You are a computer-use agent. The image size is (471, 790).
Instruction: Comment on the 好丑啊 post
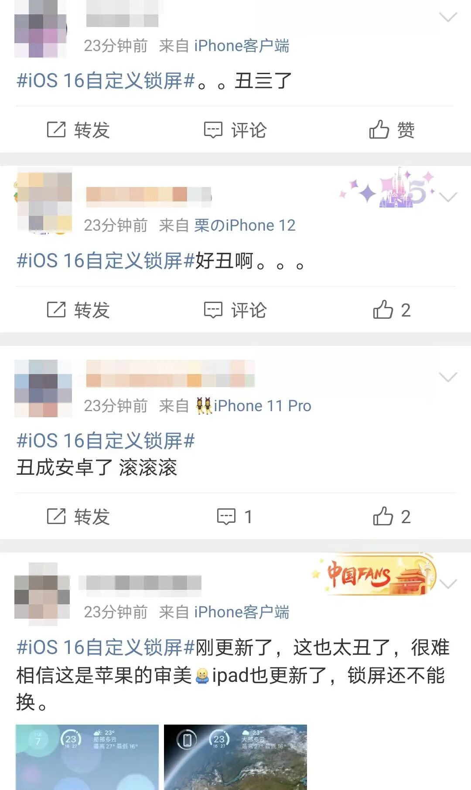(235, 310)
